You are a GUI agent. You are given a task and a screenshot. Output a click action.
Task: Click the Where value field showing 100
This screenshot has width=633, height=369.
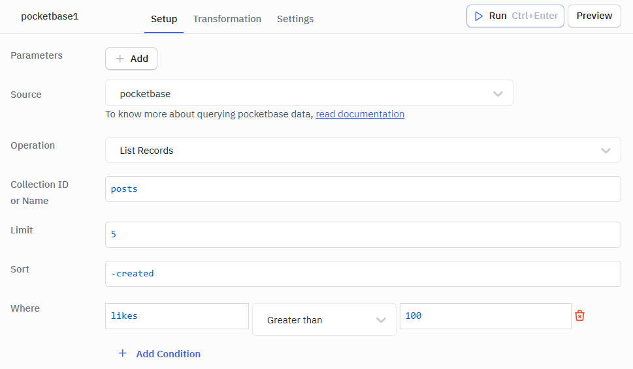485,316
